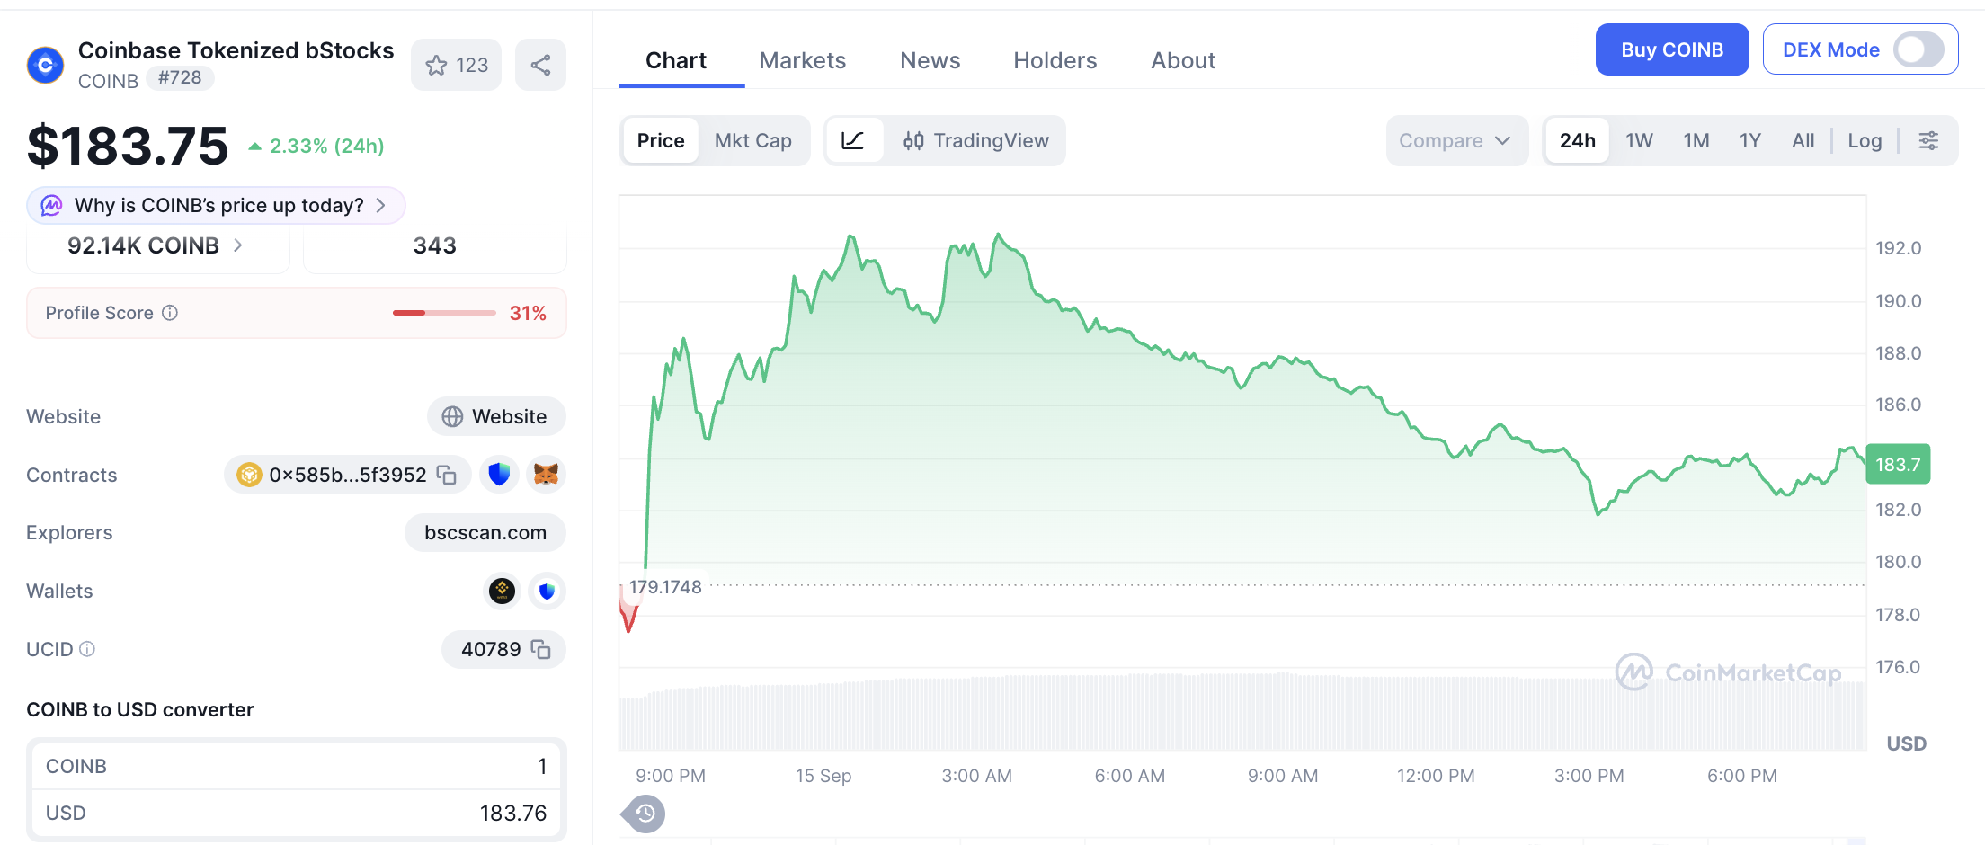Image resolution: width=1985 pixels, height=845 pixels.
Task: Click the chart history clock icon
Action: pos(645,814)
